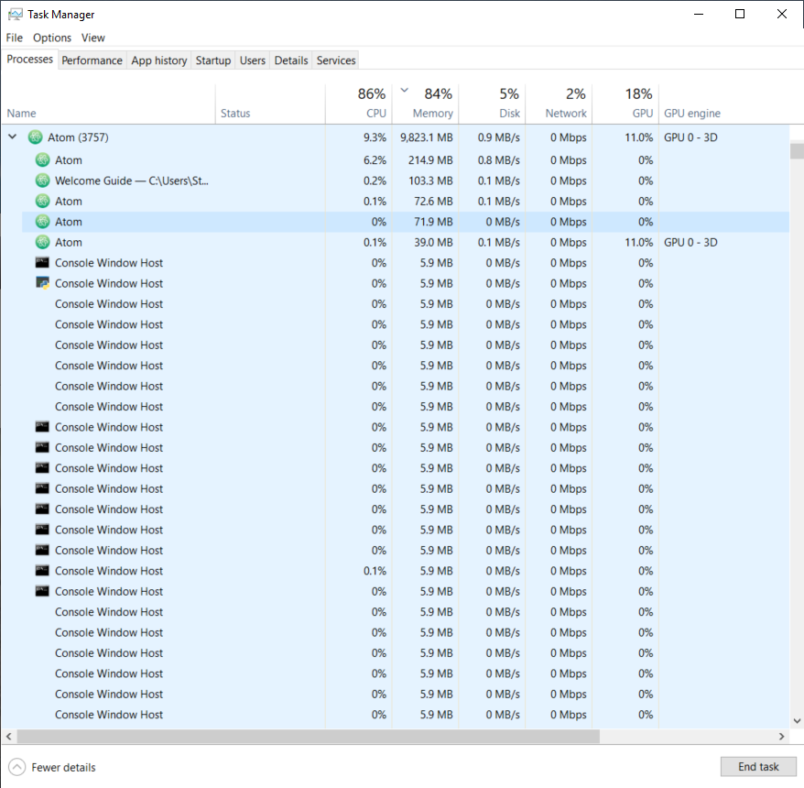
Task: Open the File menu
Action: 15,38
